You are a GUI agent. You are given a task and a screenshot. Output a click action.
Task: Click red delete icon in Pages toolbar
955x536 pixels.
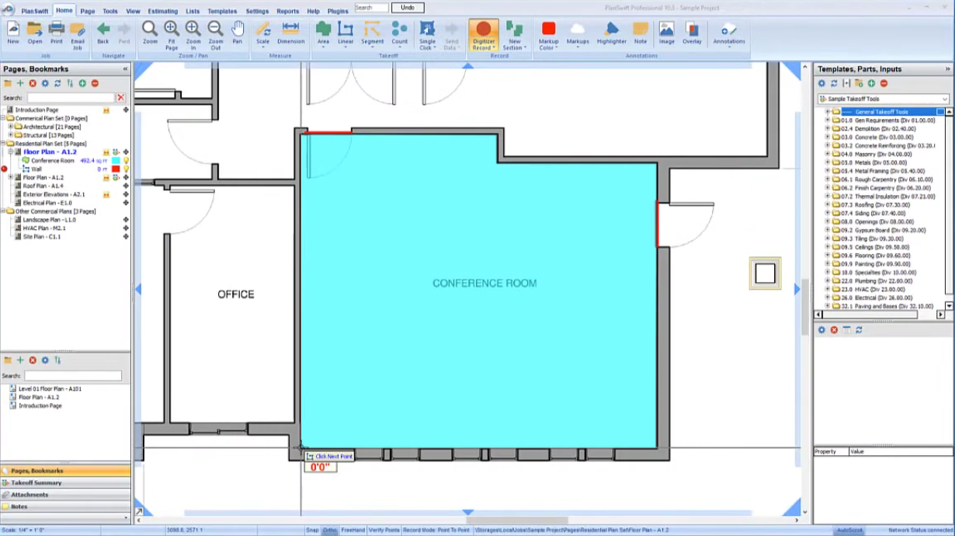click(33, 83)
